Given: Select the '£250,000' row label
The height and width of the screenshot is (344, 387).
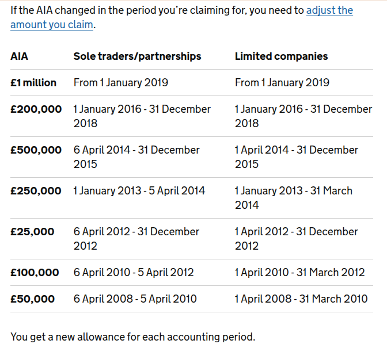Looking at the screenshot, I should coord(36,191).
